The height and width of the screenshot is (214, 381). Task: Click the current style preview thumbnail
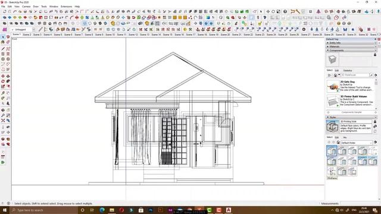pyautogui.click(x=332, y=127)
